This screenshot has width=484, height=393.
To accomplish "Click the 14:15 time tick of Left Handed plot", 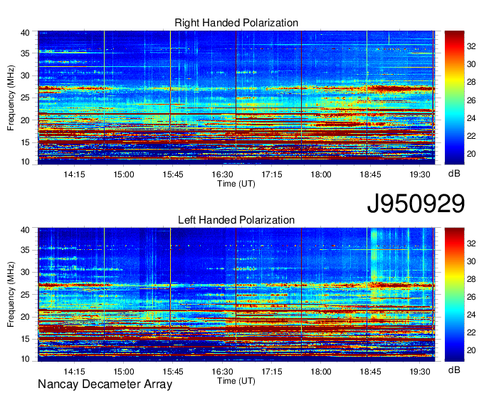I will [x=74, y=372].
